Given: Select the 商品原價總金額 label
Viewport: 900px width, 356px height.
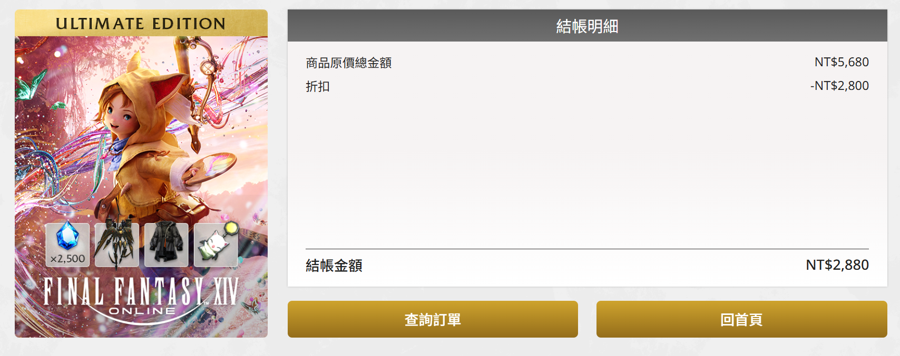Looking at the screenshot, I should 348,63.
